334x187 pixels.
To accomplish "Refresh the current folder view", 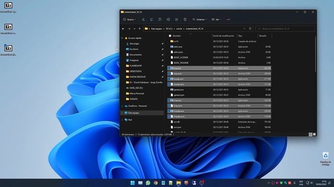I will (250, 29).
